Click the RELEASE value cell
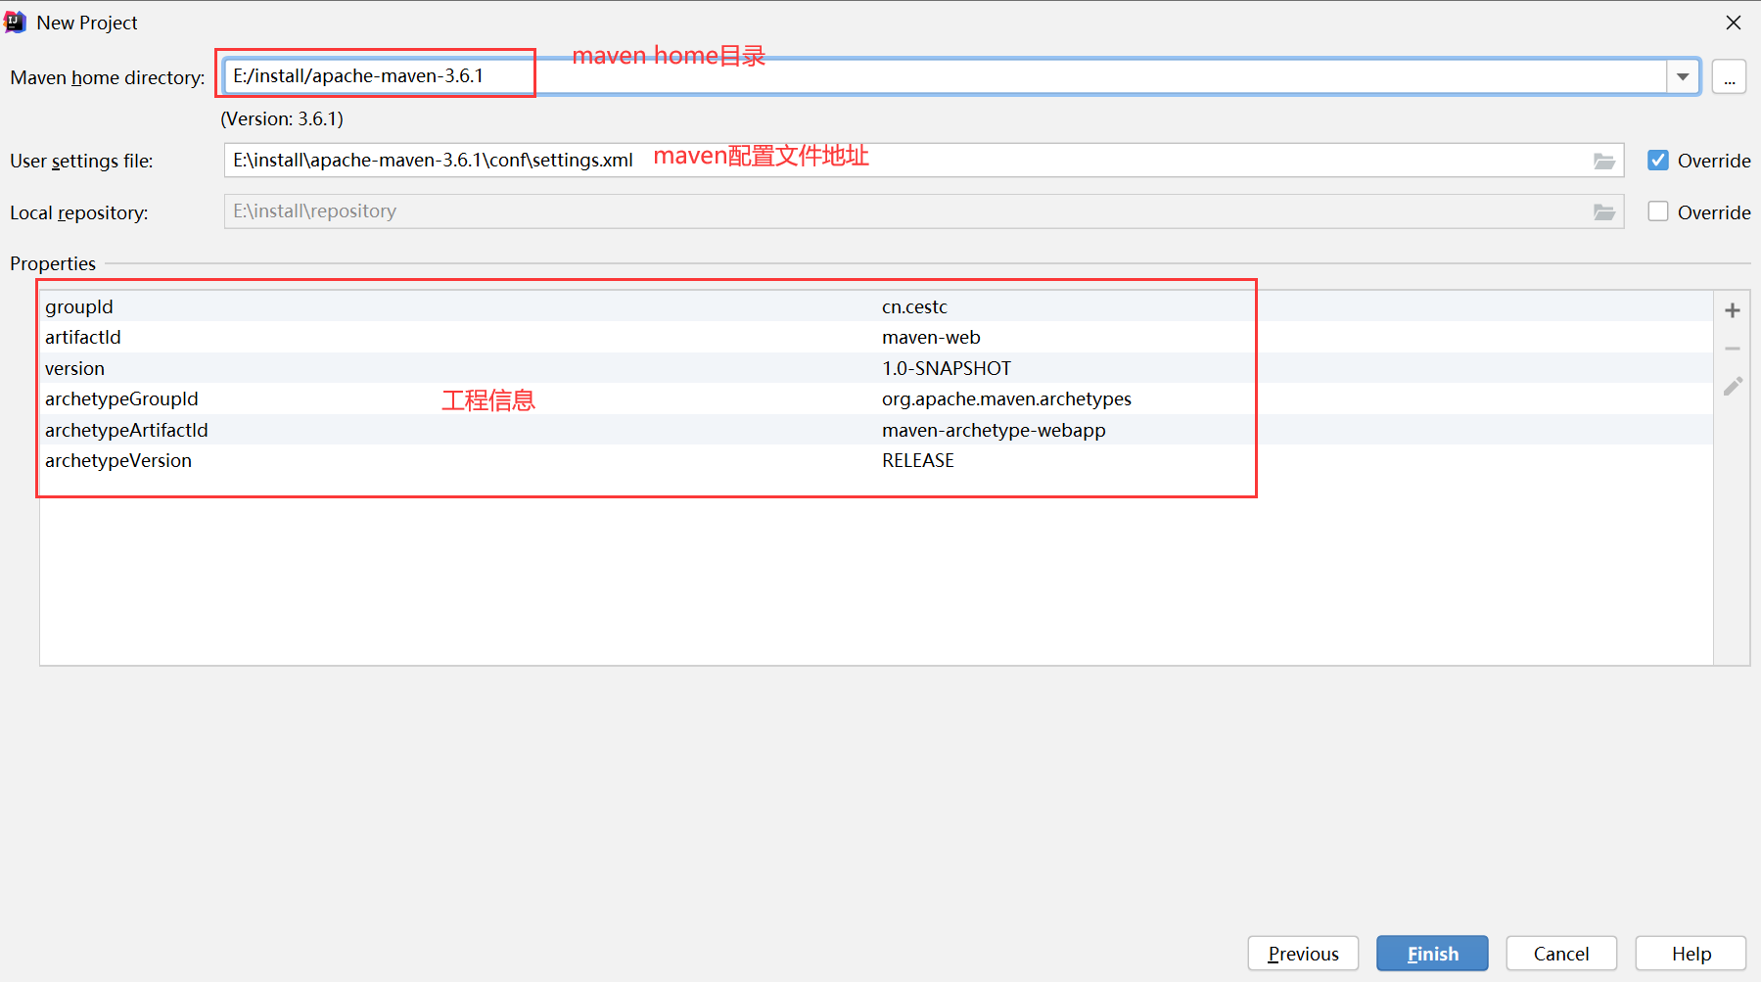The height and width of the screenshot is (982, 1761). tap(917, 460)
